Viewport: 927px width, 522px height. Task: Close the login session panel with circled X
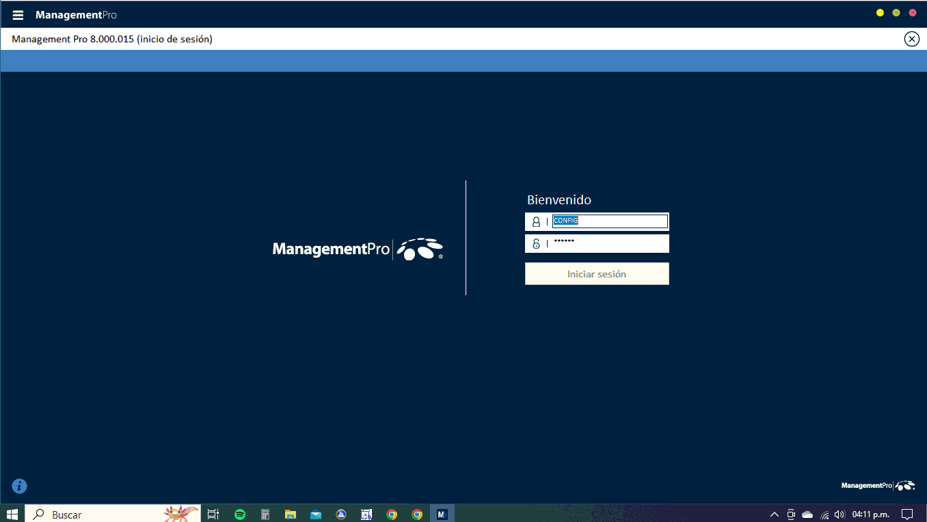pos(911,39)
